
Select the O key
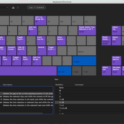click(51, 41)
